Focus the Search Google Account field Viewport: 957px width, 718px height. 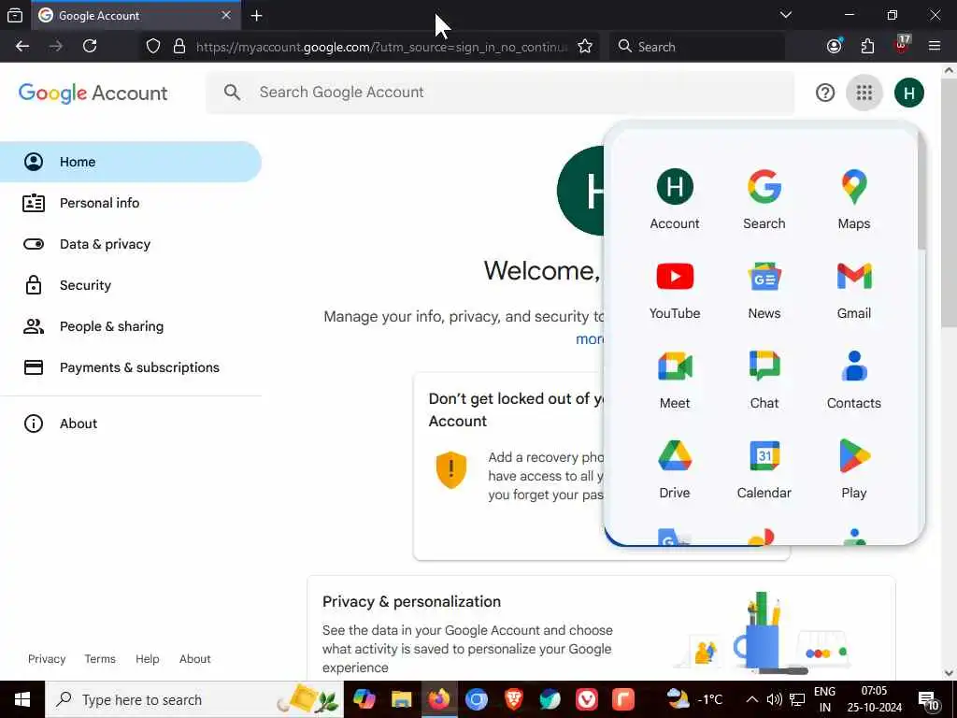pyautogui.click(x=500, y=93)
